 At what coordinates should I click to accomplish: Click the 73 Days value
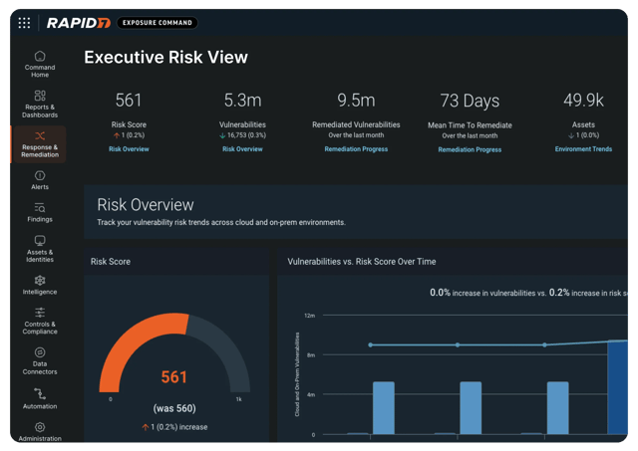470,101
